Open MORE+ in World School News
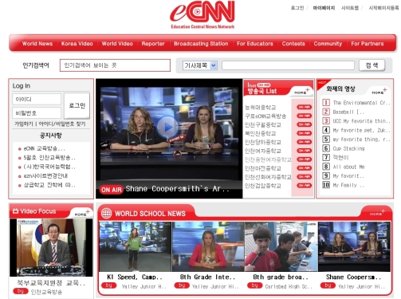 (x=377, y=213)
